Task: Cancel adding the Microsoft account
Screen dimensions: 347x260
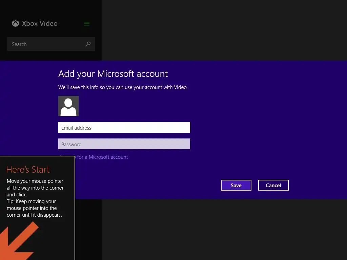Action: point(273,185)
